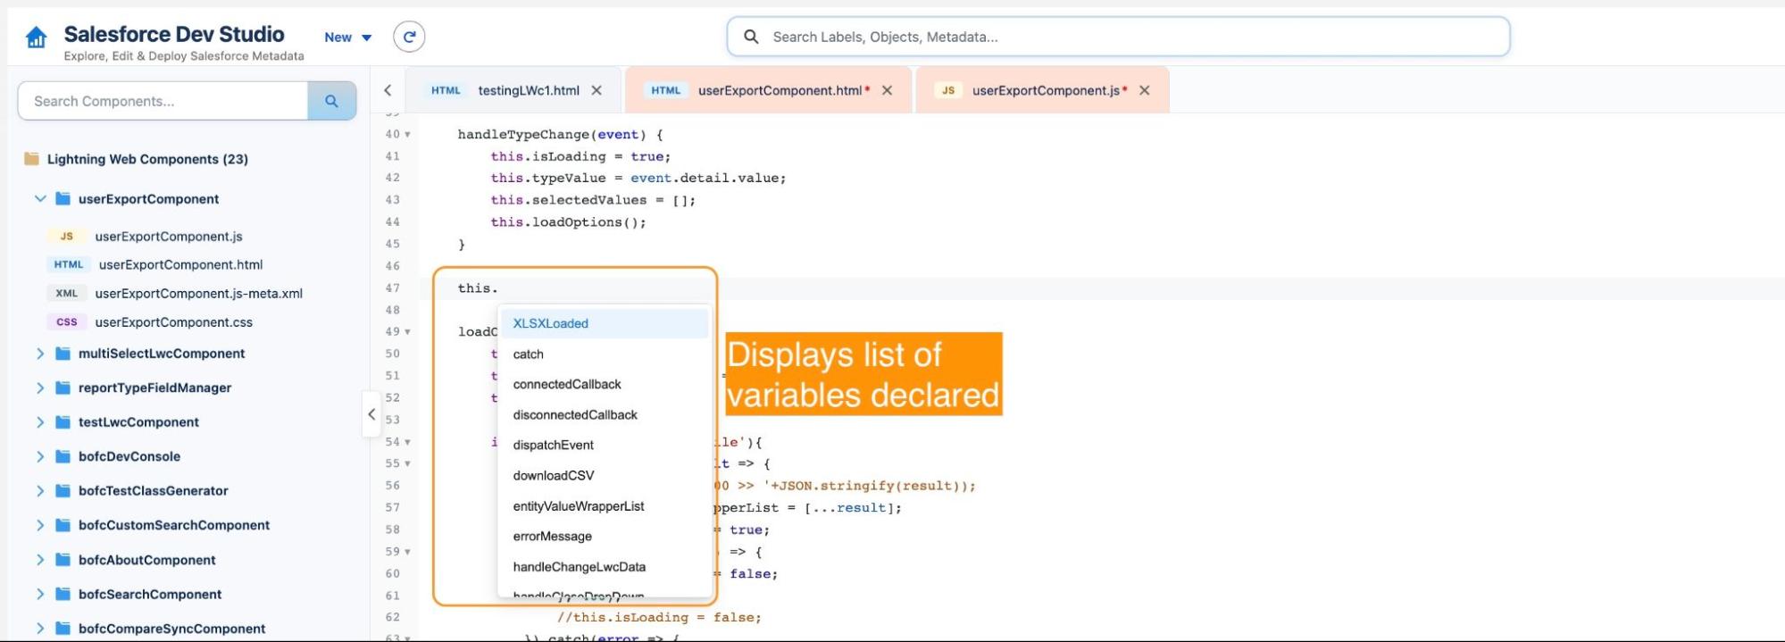The height and width of the screenshot is (642, 1785).
Task: Expand the bofcCompareSyncComponent folder
Action: tap(40, 629)
